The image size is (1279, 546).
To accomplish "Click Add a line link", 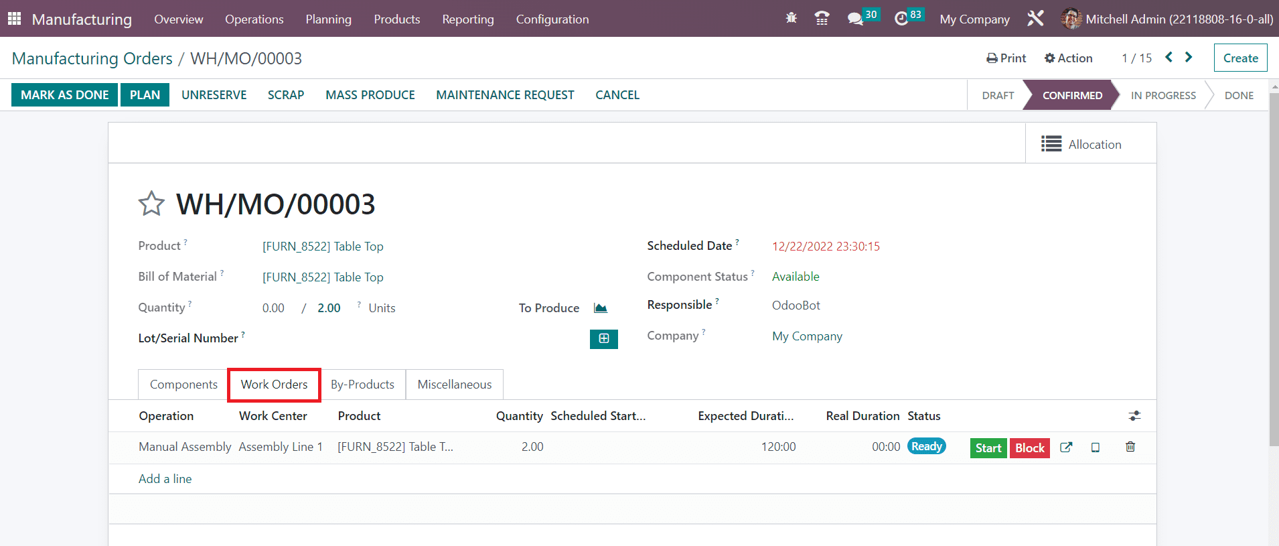I will point(165,479).
